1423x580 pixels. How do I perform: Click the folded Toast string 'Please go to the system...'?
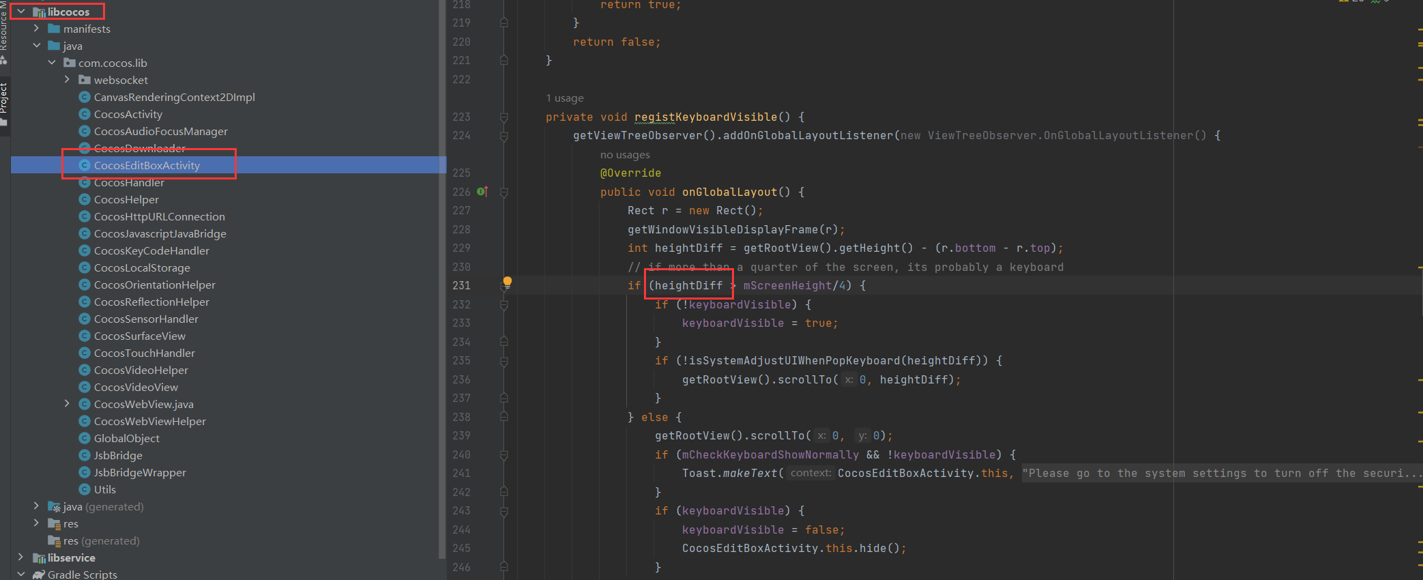tap(1222, 473)
